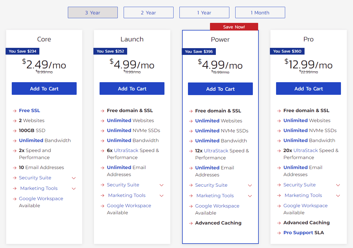
Task: Open Marketing Tools link in Core plan
Action: point(39,188)
